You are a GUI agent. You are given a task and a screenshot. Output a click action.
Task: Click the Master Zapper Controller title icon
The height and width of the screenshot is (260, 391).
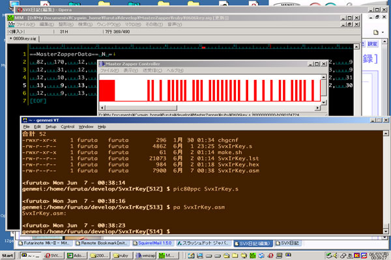click(103, 64)
